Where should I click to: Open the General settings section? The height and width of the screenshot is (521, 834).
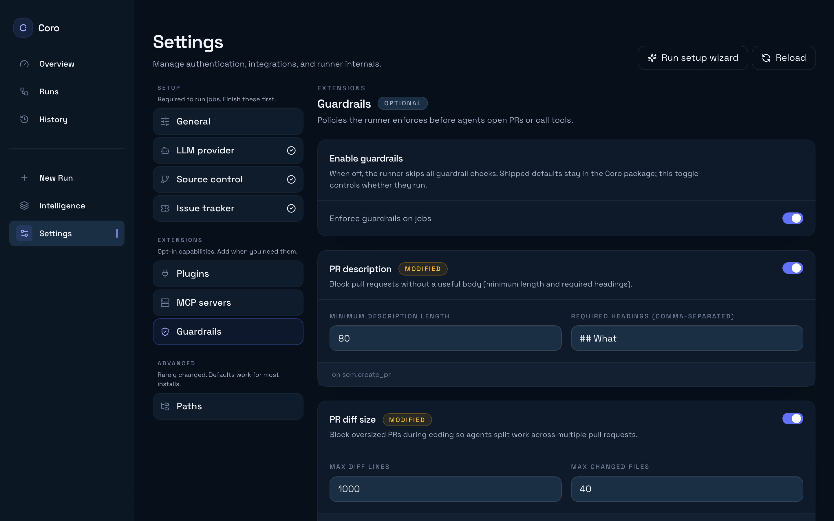pos(228,122)
